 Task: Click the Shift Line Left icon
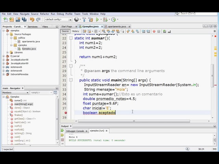(x=143, y=31)
